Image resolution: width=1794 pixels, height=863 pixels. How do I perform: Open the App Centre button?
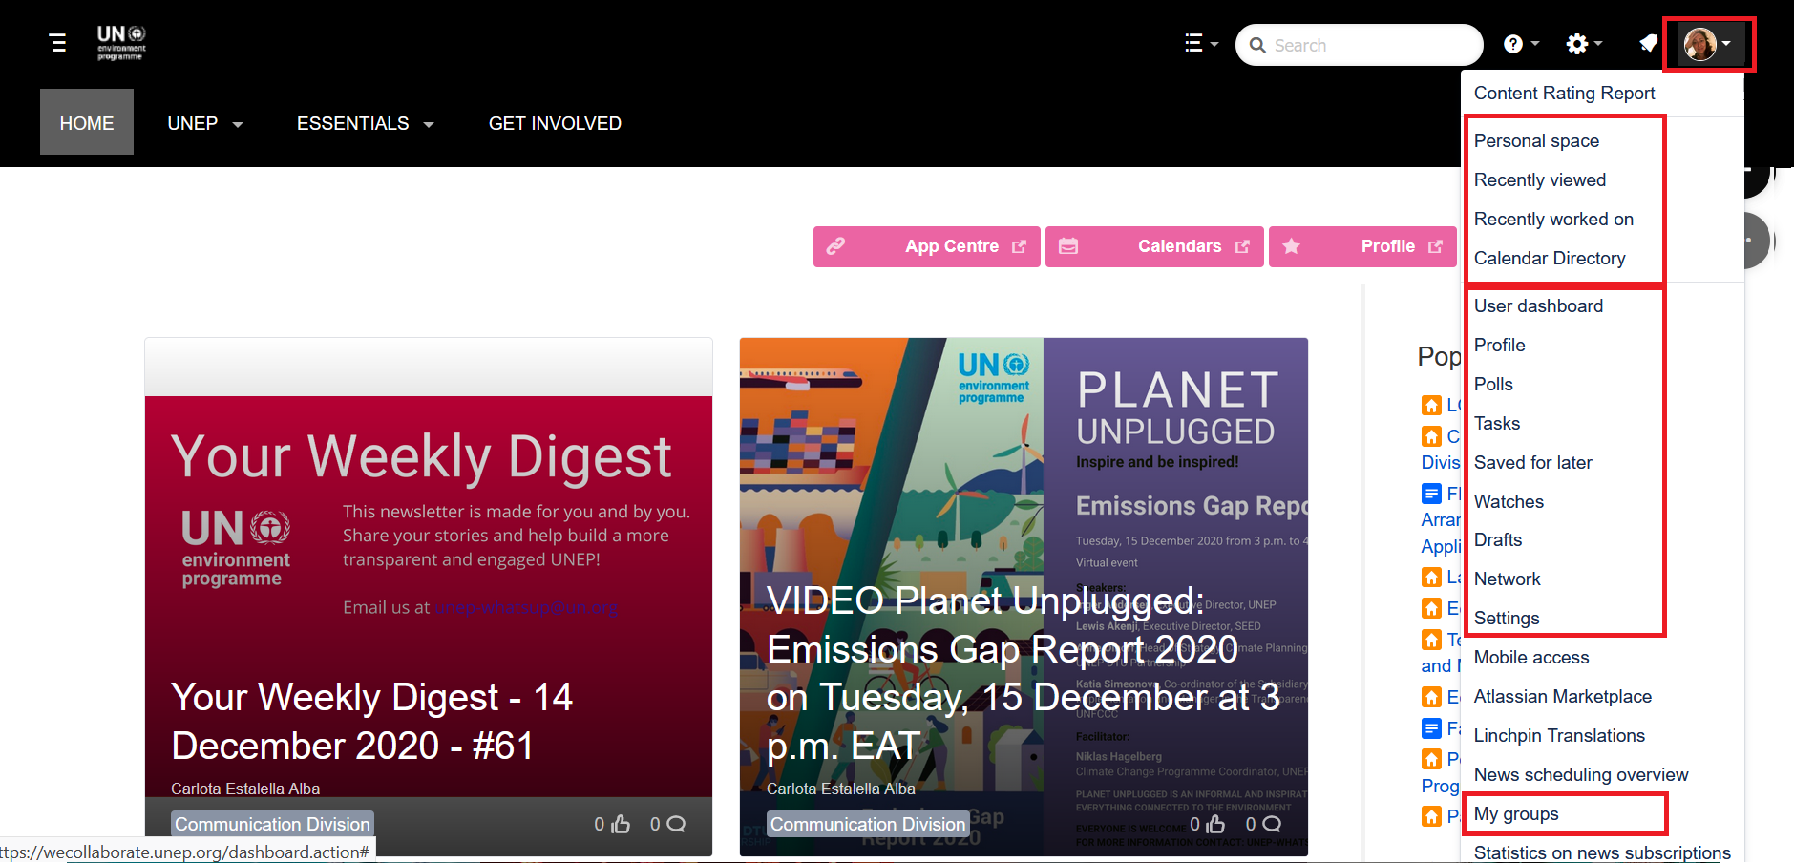tap(926, 246)
